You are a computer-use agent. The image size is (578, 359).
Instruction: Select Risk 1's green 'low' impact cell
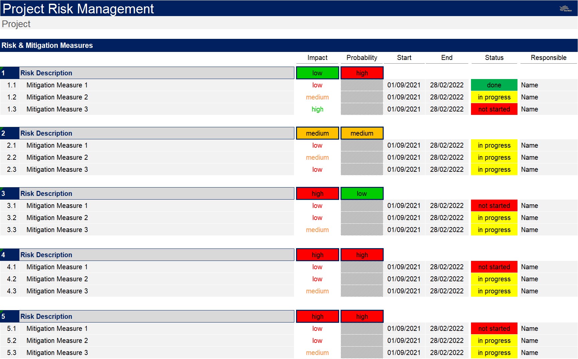tap(317, 73)
